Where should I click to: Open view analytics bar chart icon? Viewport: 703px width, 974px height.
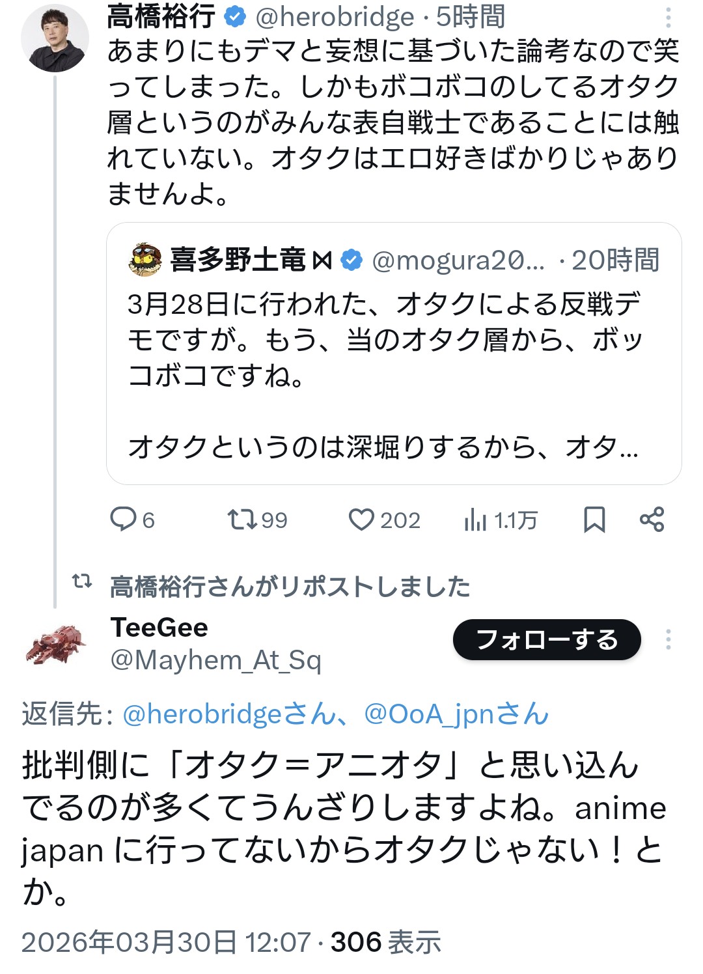coord(475,520)
